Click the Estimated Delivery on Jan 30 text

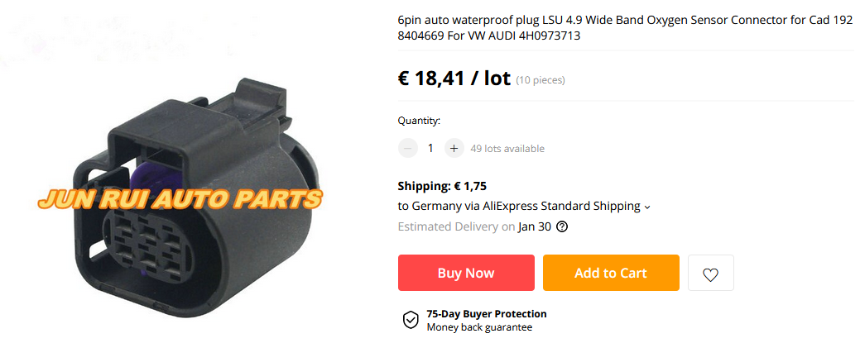coord(474,226)
